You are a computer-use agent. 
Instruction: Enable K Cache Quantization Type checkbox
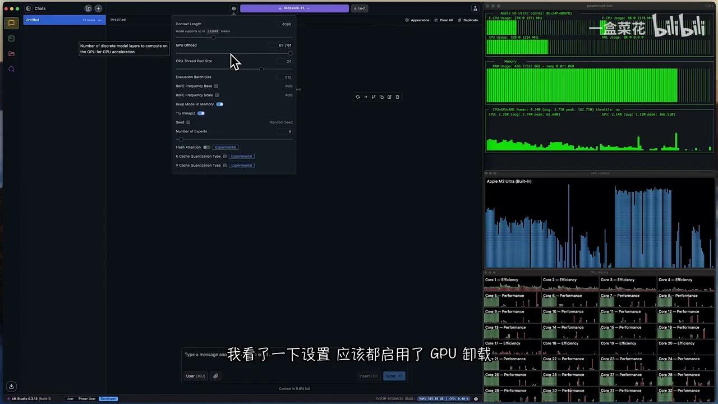pos(224,156)
